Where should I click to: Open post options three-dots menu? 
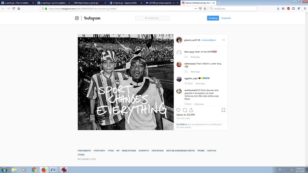click(x=223, y=40)
